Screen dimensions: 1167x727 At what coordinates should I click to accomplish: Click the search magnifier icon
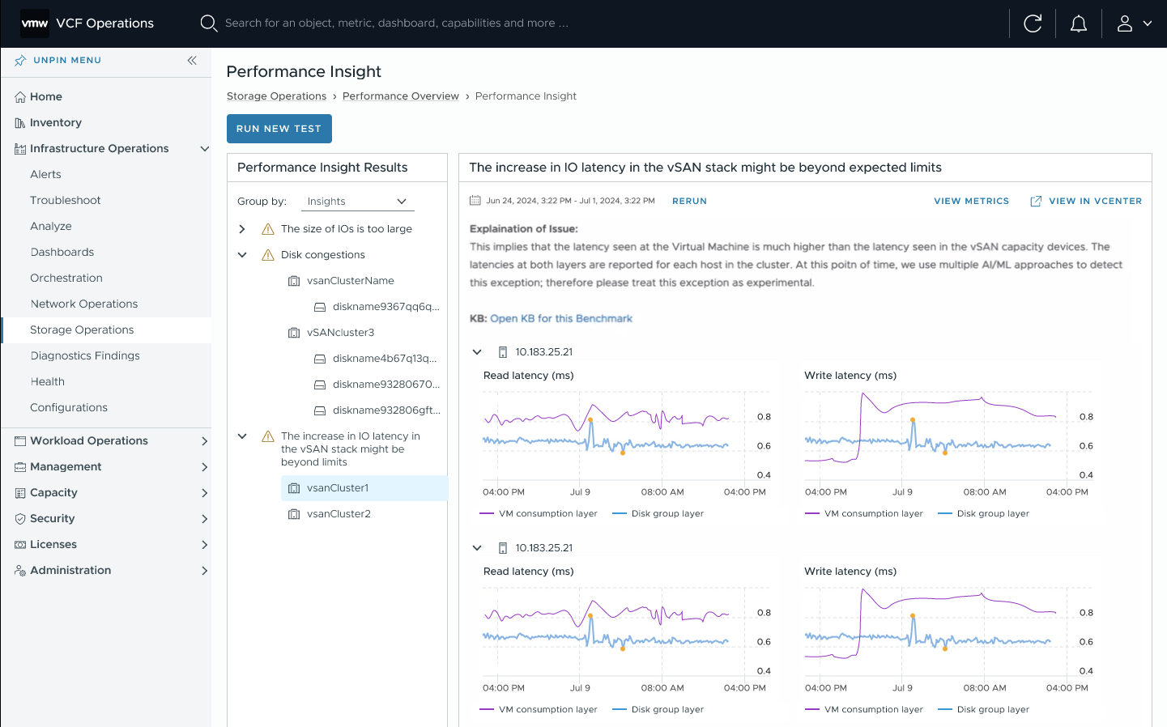[x=209, y=23]
